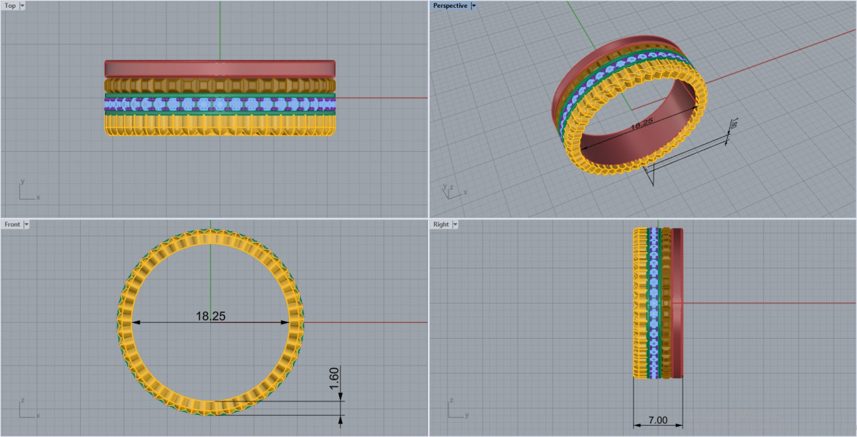Select the Front viewport title label

(x=12, y=225)
